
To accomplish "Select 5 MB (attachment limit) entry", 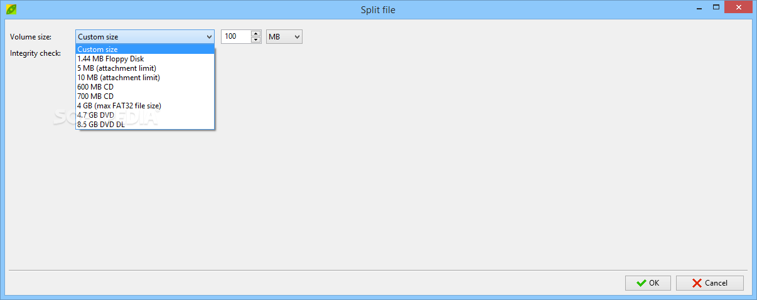I will pyautogui.click(x=145, y=68).
